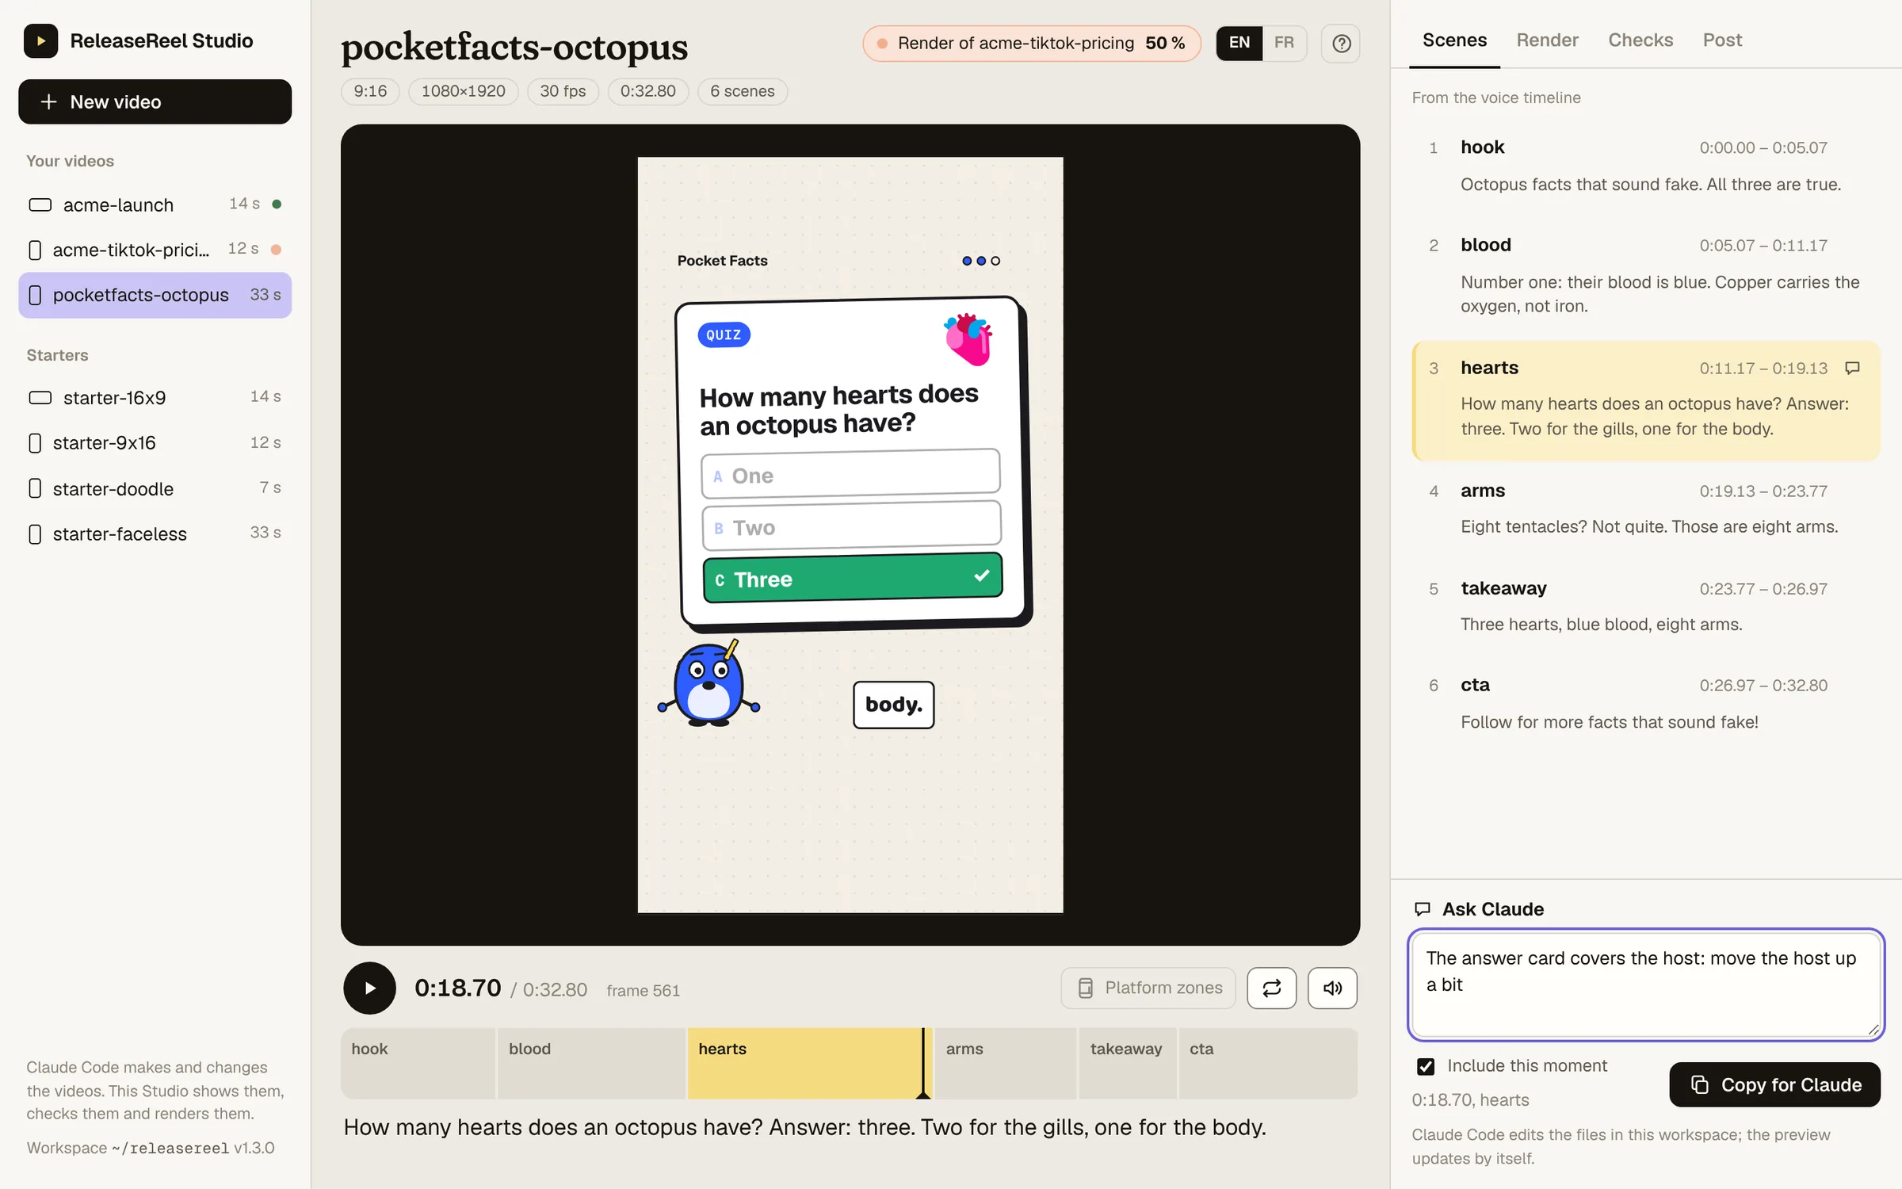
Task: Select the hook segment in the timeline
Action: pos(418,1063)
